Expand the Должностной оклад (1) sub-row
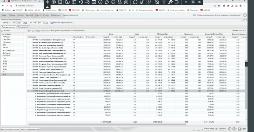254x132 pixels. click(36, 110)
